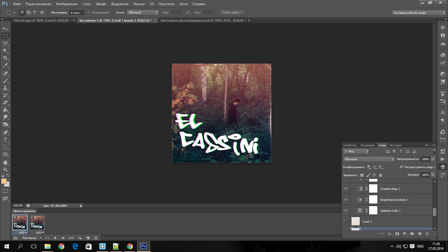Open the Вид layer filter dropdown
This screenshot has width=448, height=252.
click(x=356, y=151)
